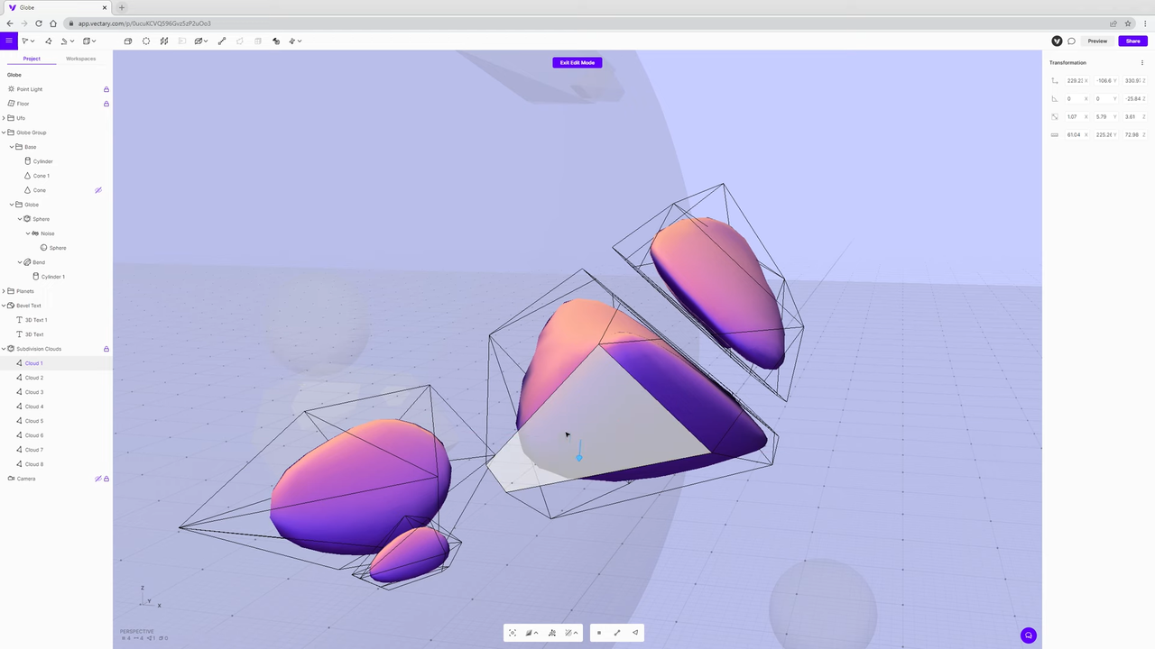Screen dimensions: 1155x649
Task: Click the comments speech bubble icon
Action: (1071, 41)
